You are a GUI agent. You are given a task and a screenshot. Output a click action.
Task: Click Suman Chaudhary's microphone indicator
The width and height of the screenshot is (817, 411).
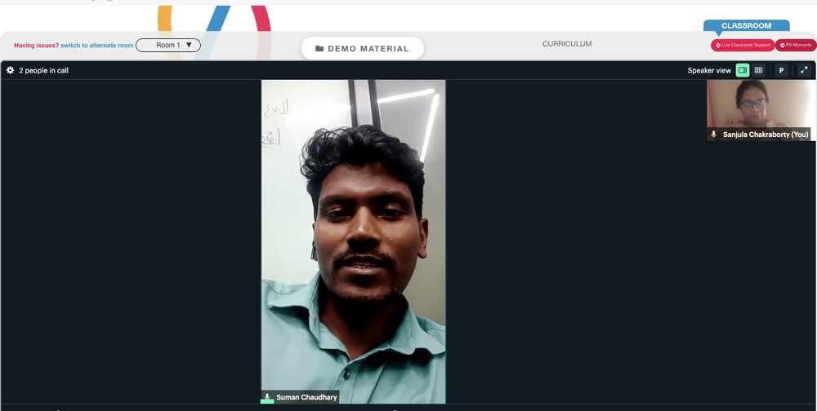point(267,397)
